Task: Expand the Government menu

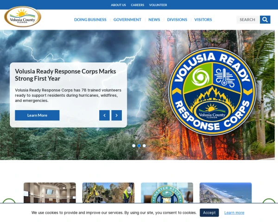Action: (127, 19)
